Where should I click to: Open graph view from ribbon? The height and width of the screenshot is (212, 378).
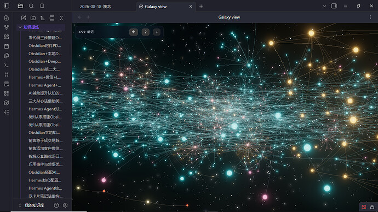click(x=7, y=27)
